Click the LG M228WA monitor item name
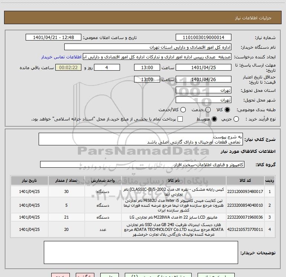 coord(174,217)
